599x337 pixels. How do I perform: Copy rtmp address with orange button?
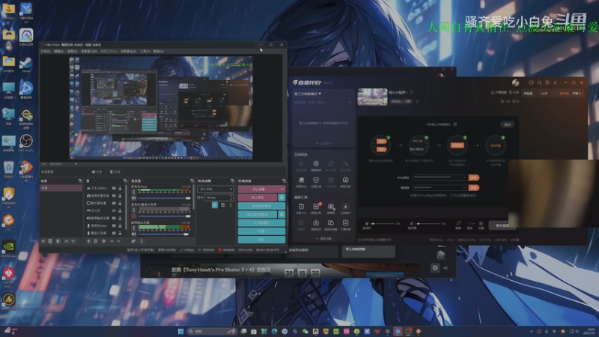pos(474,177)
